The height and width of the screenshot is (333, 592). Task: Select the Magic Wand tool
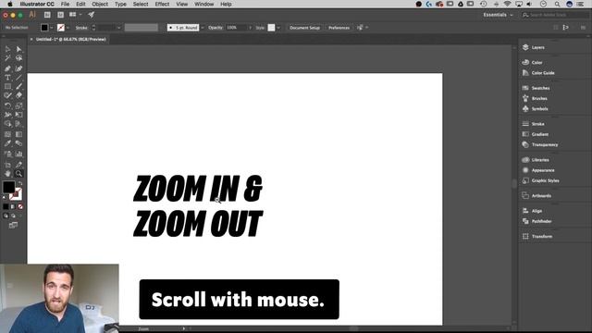pos(7,58)
